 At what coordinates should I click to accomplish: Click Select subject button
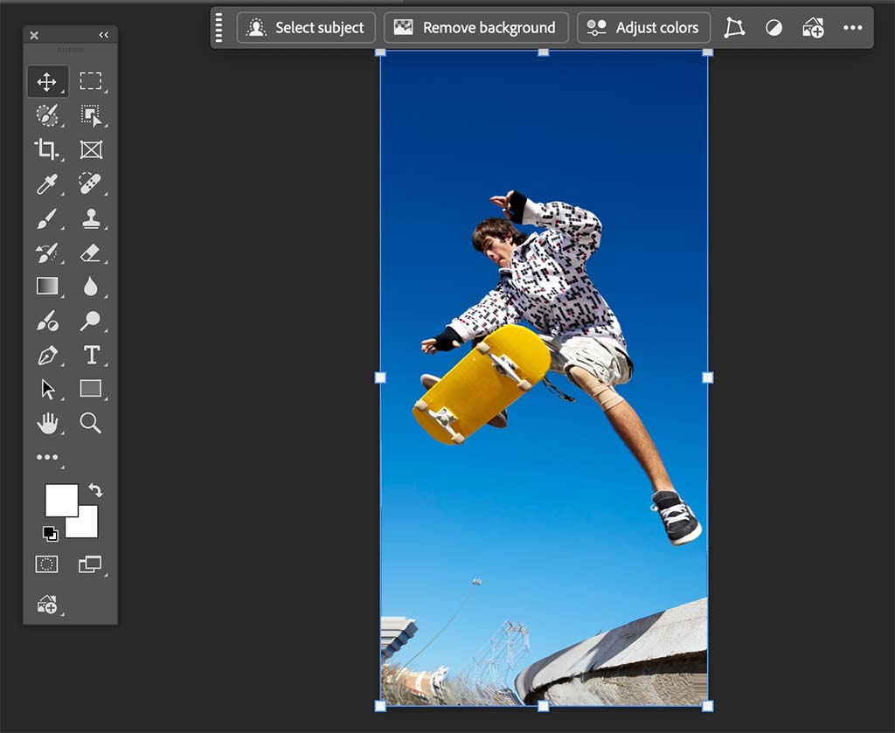[x=306, y=27]
